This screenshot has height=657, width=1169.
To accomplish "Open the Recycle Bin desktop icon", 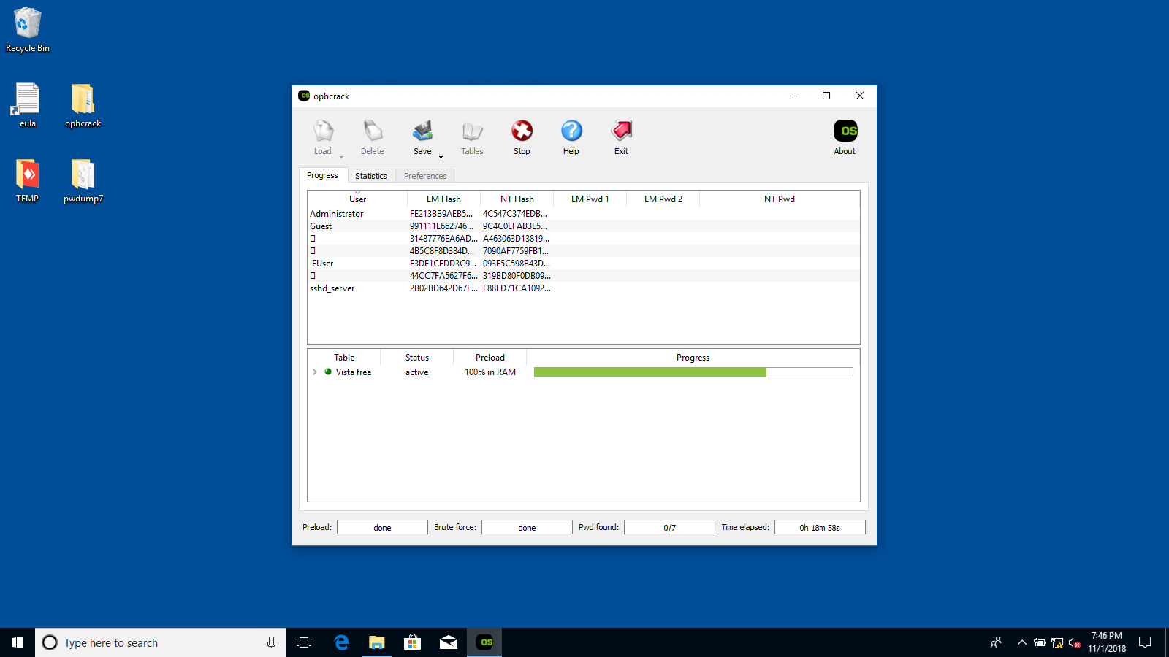I will pos(28,30).
